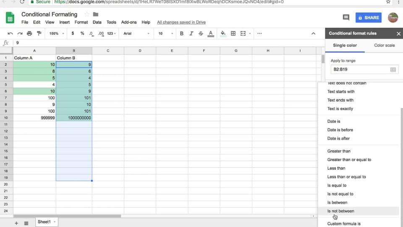Choose 'Custom formula is' condition
This screenshot has width=403, height=227.
click(358, 223)
